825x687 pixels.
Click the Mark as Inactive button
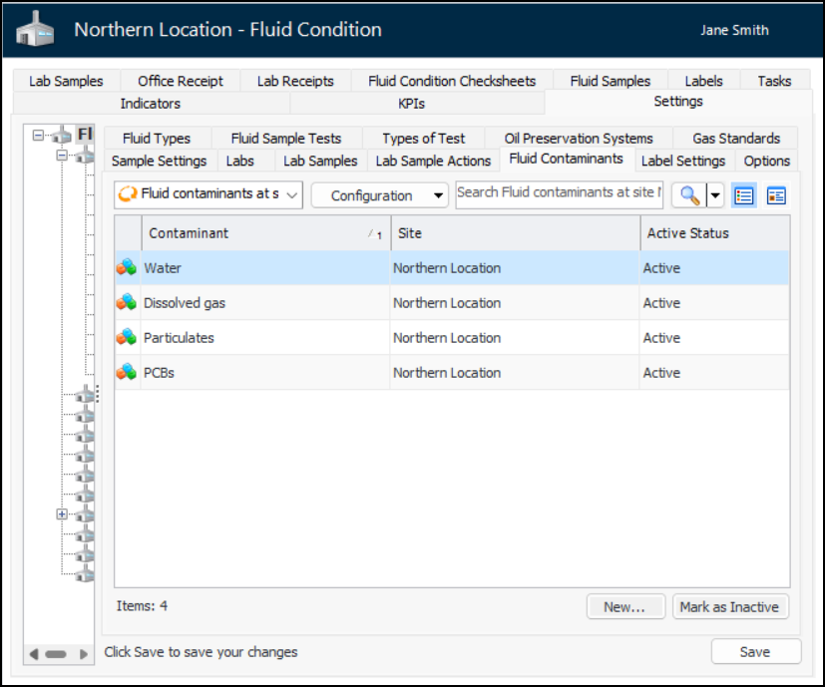tap(730, 606)
